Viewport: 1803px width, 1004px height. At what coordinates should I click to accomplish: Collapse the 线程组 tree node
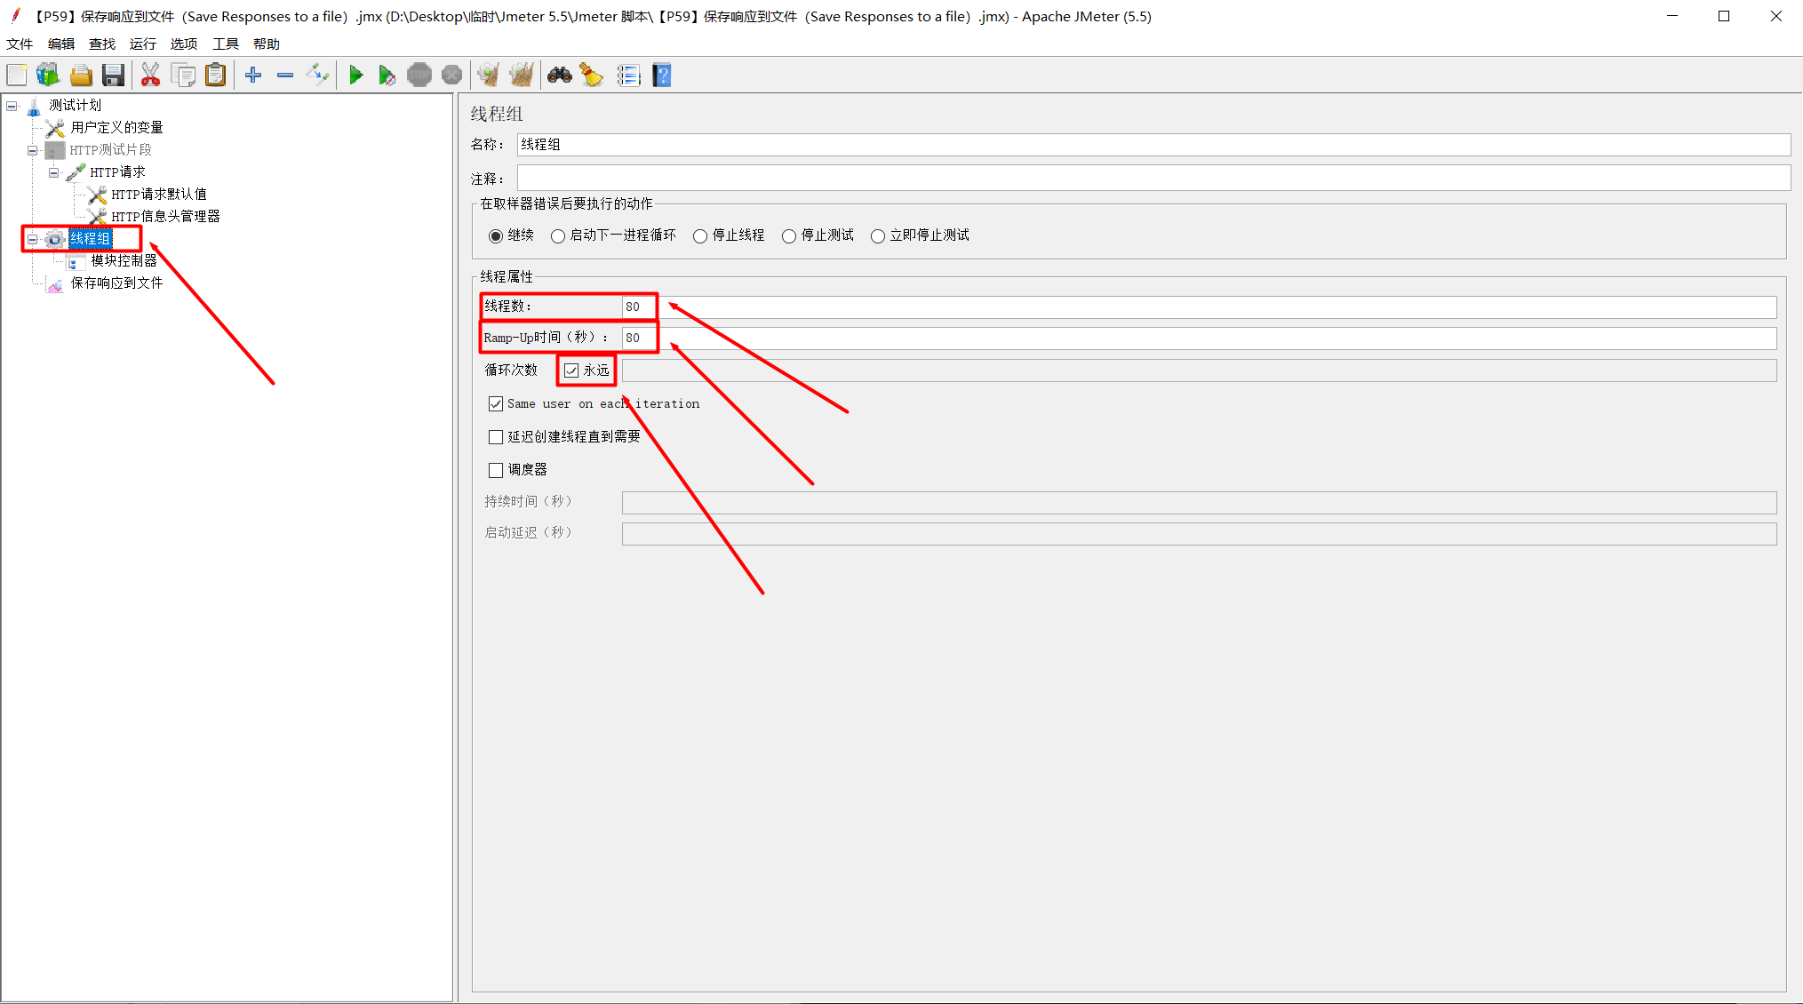point(32,239)
